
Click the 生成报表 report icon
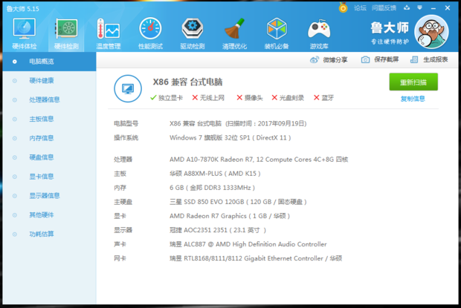414,59
